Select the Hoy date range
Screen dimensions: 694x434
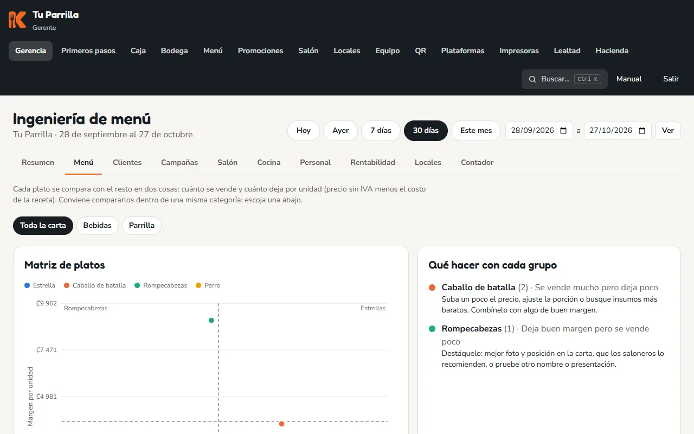pos(304,131)
